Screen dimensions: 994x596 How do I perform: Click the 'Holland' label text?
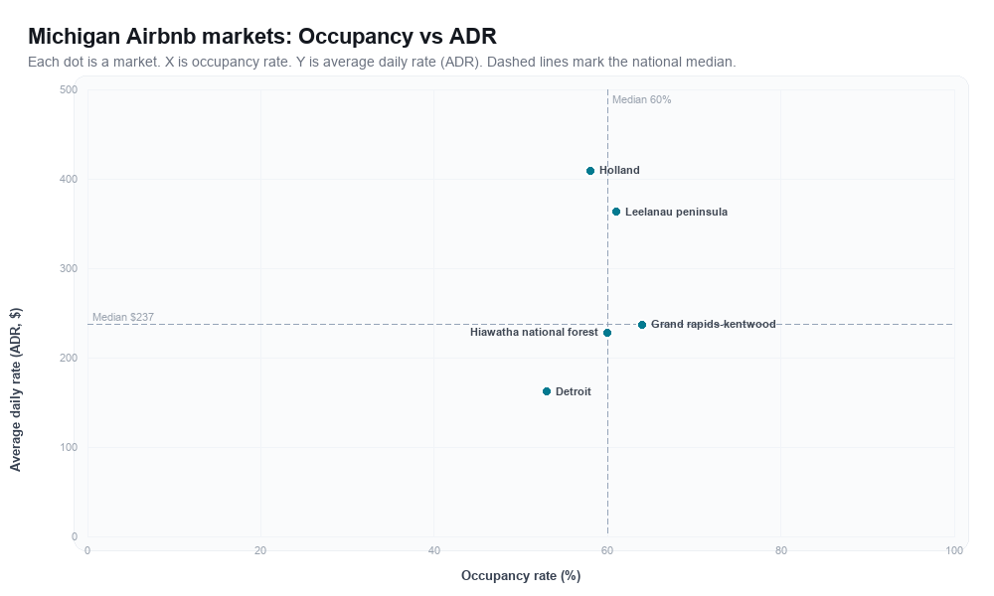pyautogui.click(x=619, y=171)
